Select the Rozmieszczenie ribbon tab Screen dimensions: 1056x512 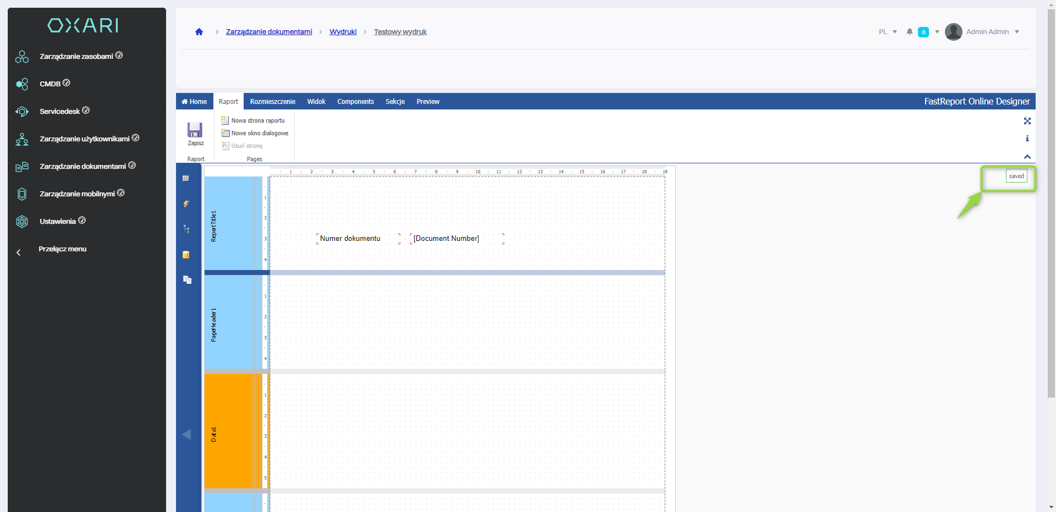272,102
